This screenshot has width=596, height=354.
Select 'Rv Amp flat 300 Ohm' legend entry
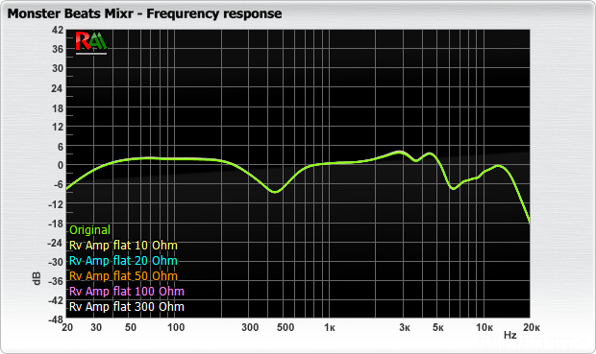click(x=127, y=307)
